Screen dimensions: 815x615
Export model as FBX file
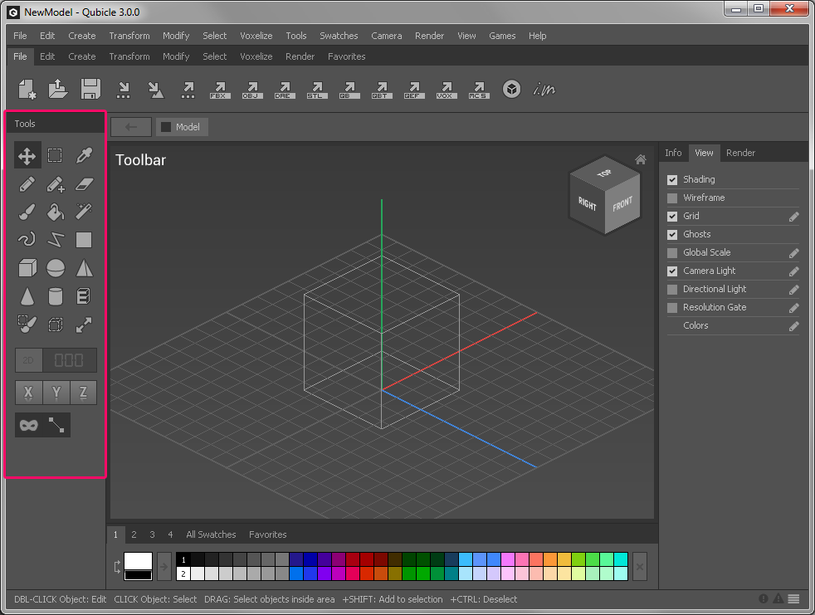[220, 89]
